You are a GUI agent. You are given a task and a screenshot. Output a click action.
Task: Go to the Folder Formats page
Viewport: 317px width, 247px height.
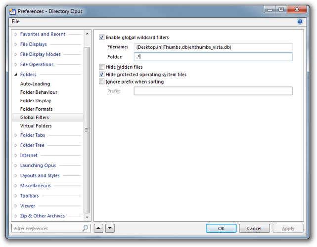coord(37,109)
